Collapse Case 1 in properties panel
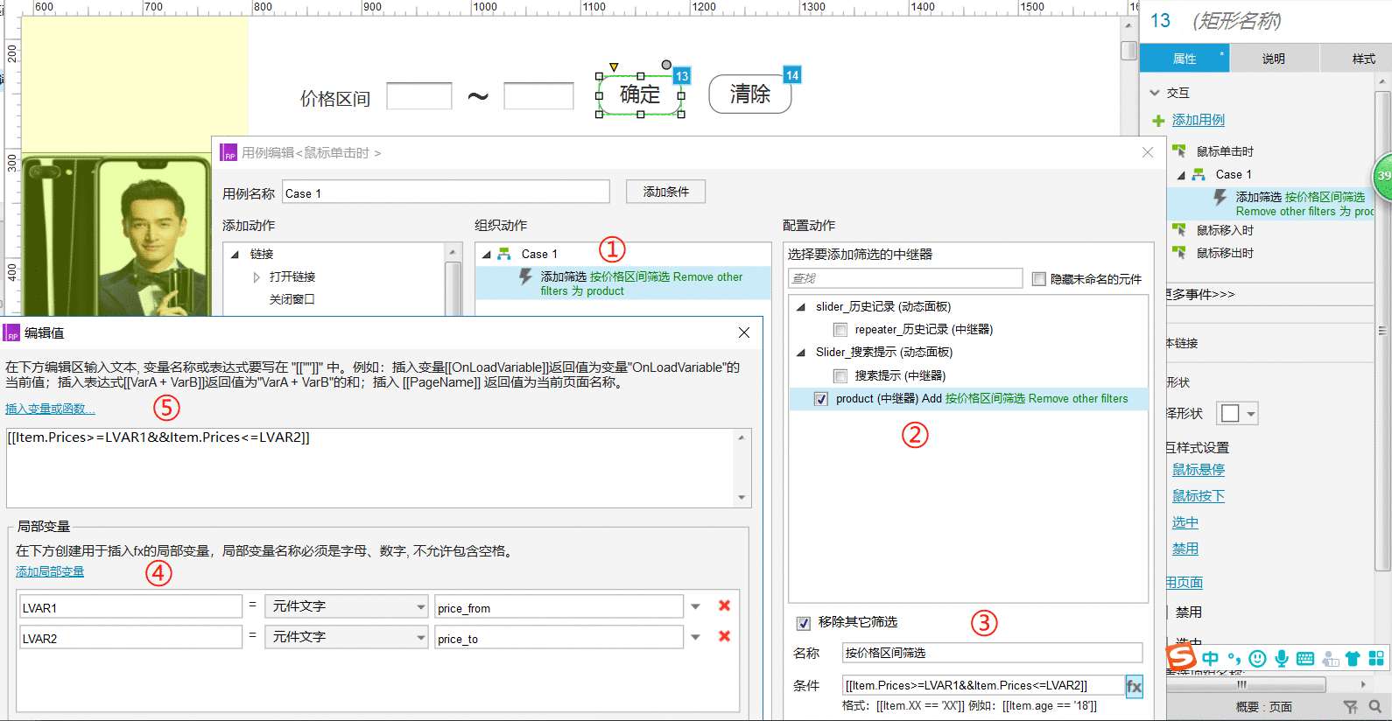This screenshot has height=721, width=1392. click(x=1181, y=175)
